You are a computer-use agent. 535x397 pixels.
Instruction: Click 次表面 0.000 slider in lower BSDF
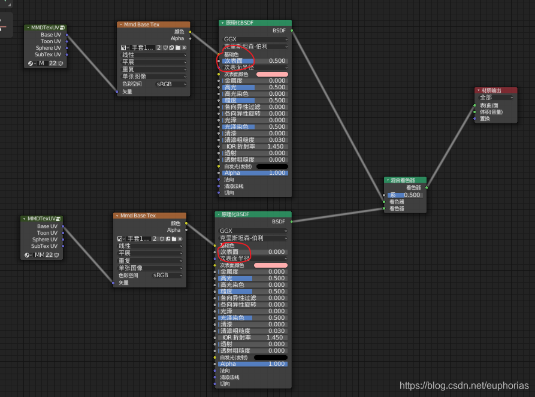point(252,252)
